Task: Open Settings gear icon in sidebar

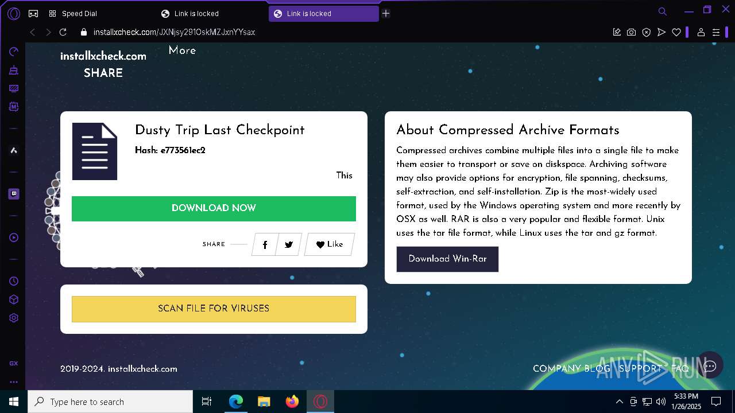Action: [14, 318]
